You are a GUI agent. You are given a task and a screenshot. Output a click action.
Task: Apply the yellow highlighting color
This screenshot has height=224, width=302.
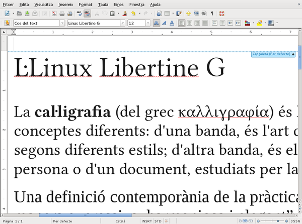(259, 23)
